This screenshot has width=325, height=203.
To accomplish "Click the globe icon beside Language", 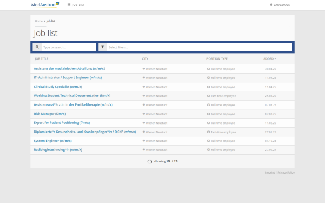I will point(271,5).
